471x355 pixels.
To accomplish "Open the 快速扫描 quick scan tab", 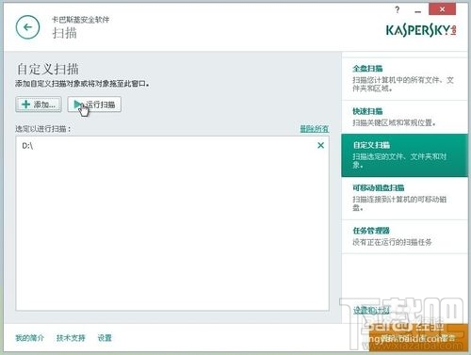I will pyautogui.click(x=404, y=117).
